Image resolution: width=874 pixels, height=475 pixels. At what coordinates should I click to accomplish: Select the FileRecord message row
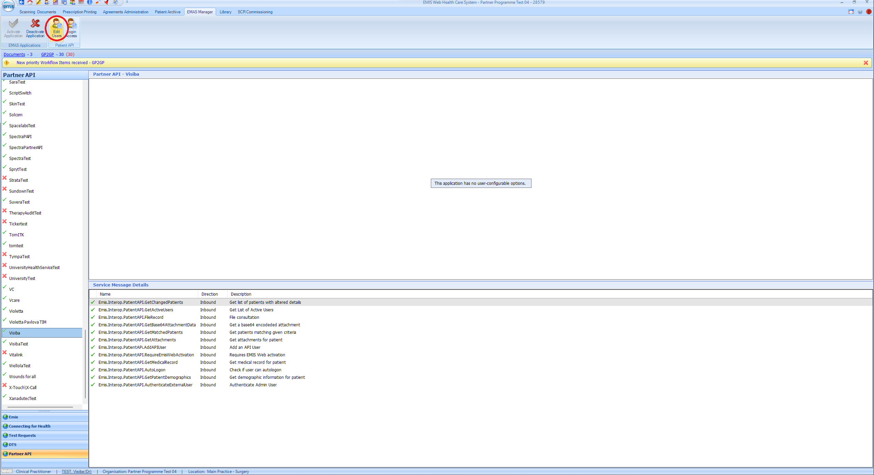click(481, 317)
